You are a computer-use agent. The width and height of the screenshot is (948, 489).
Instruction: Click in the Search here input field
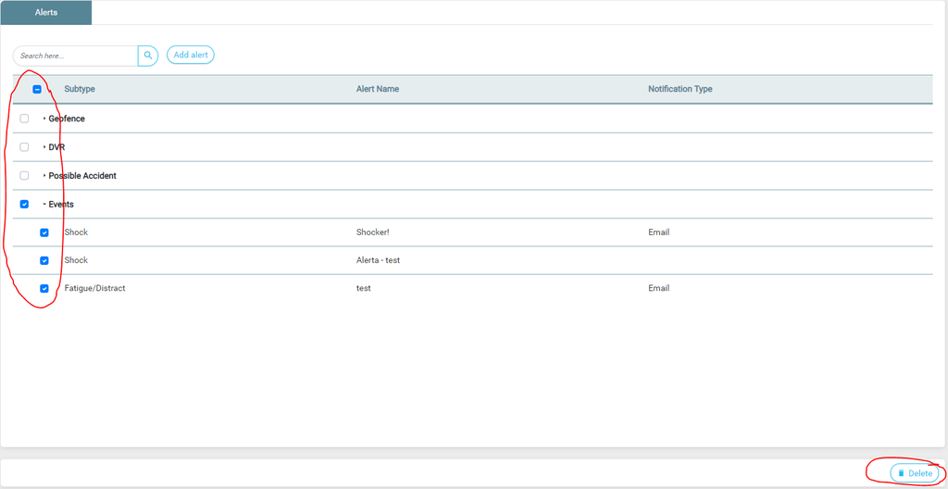[77, 56]
